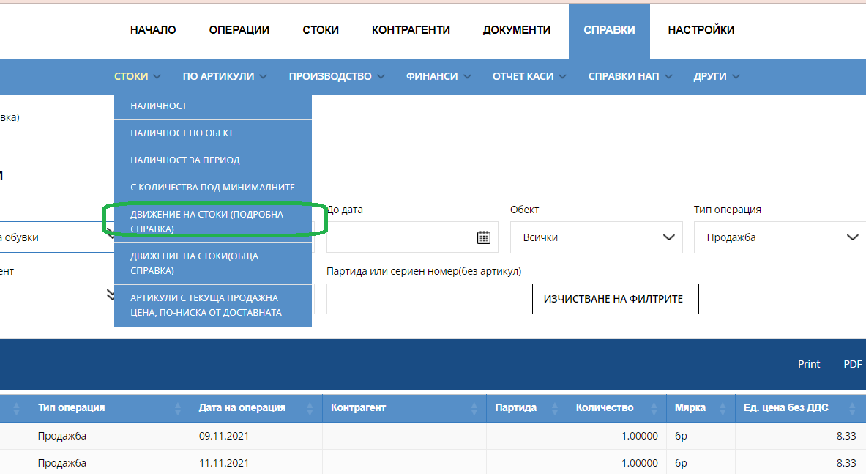Expand Тип операция dropdown showing Продажба
This screenshot has width=866, height=474.
coord(780,237)
